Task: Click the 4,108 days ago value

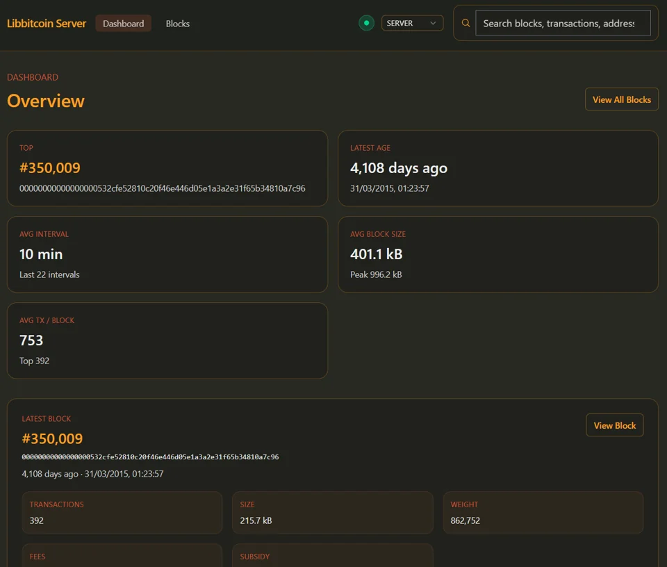Action: (399, 168)
